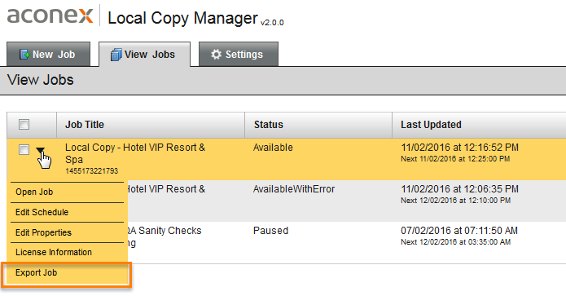
Task: Click the 'Local Copy Manager' title text
Action: pos(182,18)
